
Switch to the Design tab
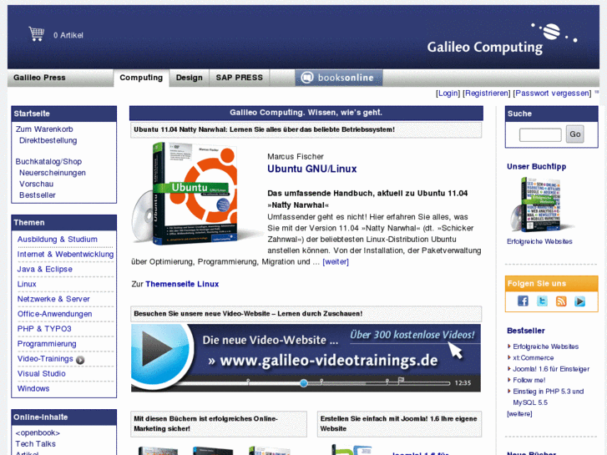[x=190, y=78]
